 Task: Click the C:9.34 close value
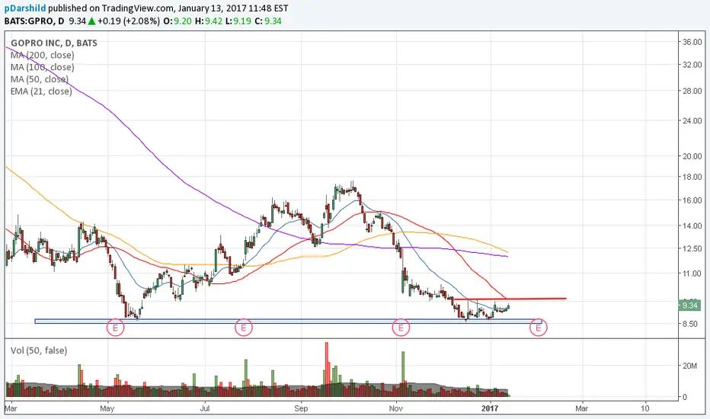click(x=267, y=21)
